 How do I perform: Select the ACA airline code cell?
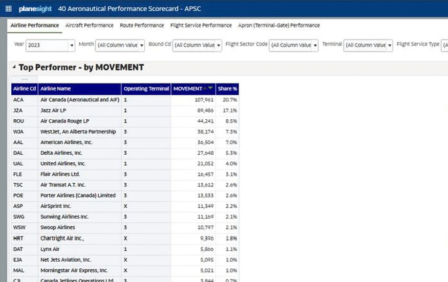pos(25,100)
